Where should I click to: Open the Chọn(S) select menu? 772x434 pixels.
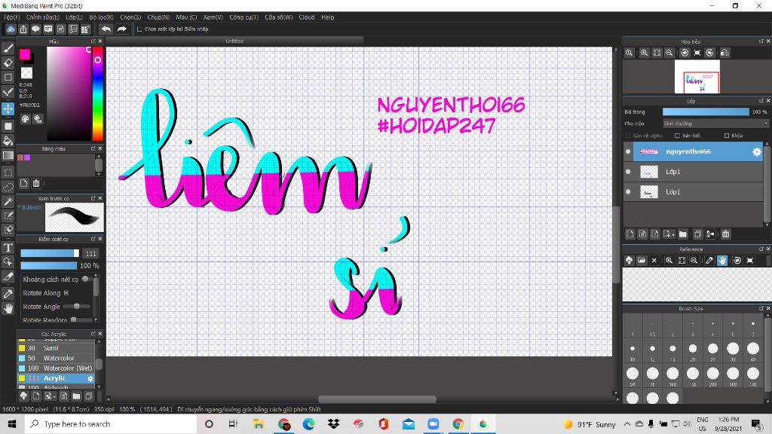[130, 17]
